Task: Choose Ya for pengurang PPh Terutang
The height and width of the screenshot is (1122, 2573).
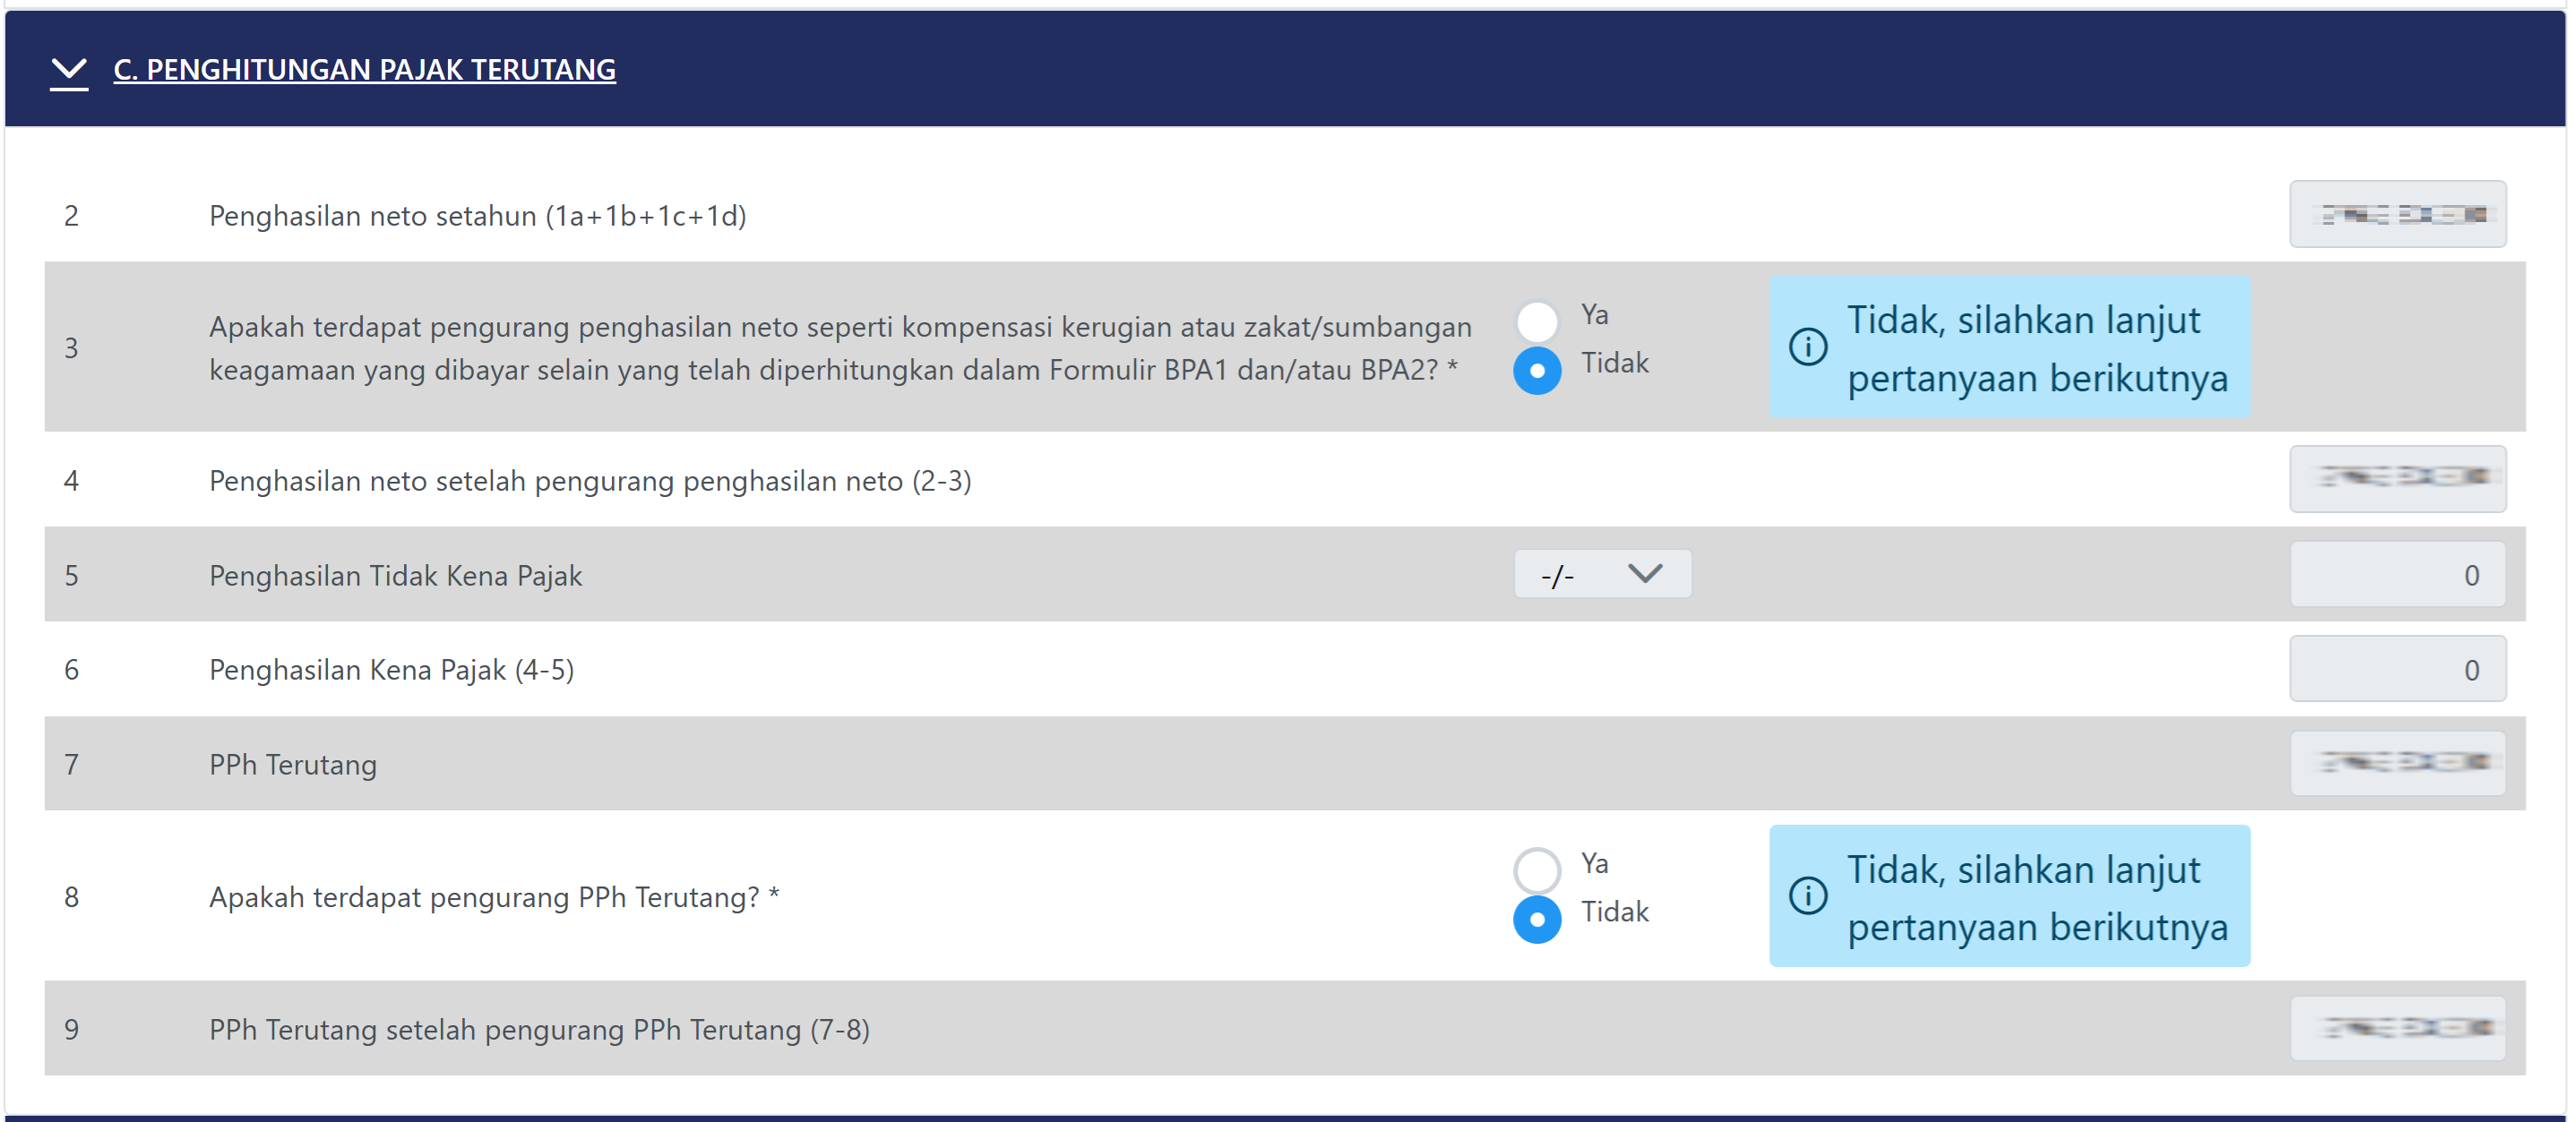Action: 1536,869
